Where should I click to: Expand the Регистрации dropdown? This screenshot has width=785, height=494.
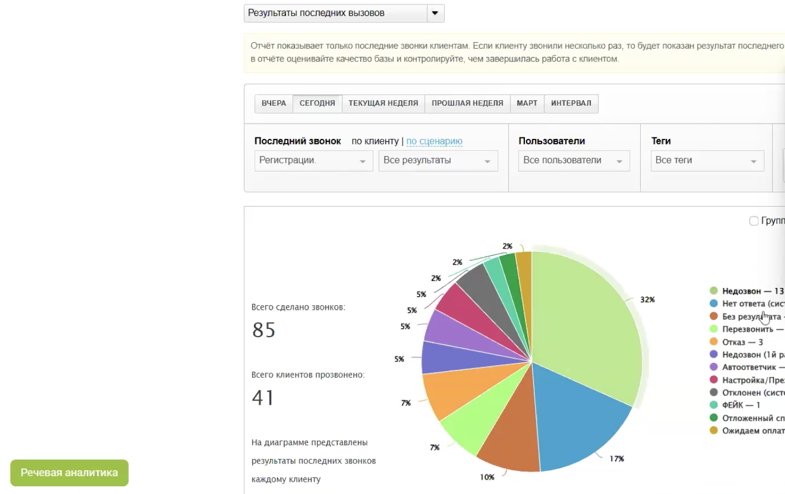coord(314,161)
